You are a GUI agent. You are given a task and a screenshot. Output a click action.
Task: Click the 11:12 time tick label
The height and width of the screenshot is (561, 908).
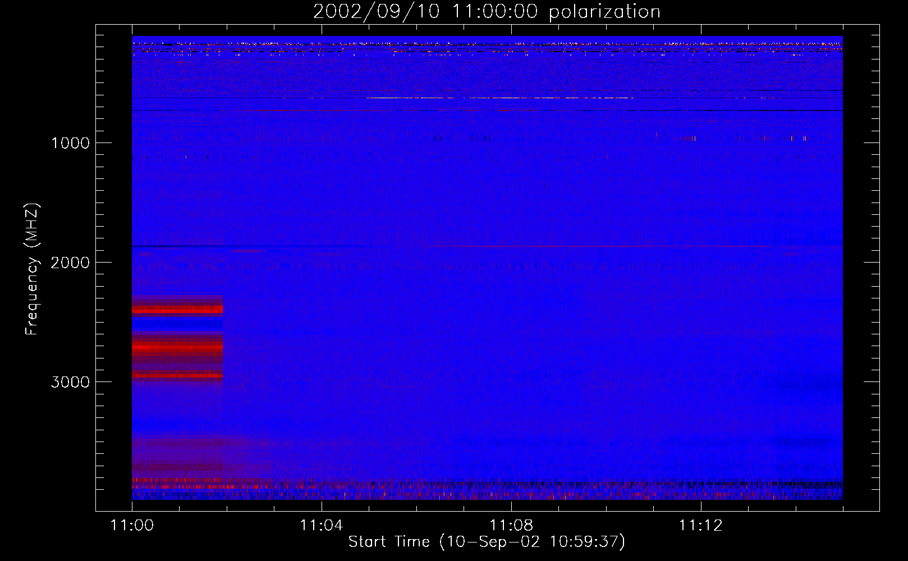(701, 526)
